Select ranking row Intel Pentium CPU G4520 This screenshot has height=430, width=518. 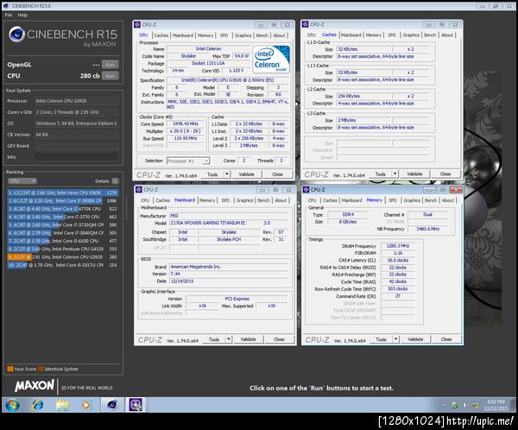63,249
